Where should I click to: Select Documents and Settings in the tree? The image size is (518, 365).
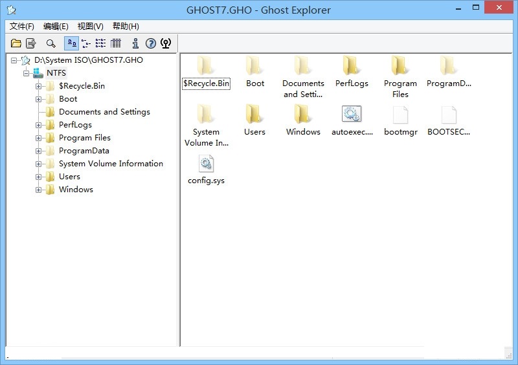tap(104, 112)
